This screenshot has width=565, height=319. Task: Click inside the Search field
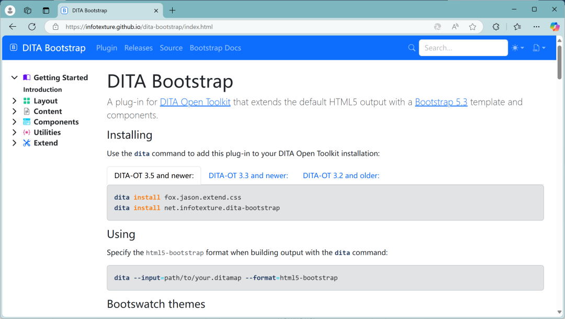tap(463, 48)
